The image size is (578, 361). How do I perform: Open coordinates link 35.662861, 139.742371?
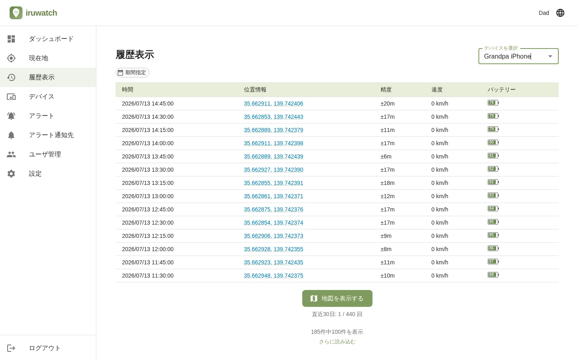click(274, 196)
